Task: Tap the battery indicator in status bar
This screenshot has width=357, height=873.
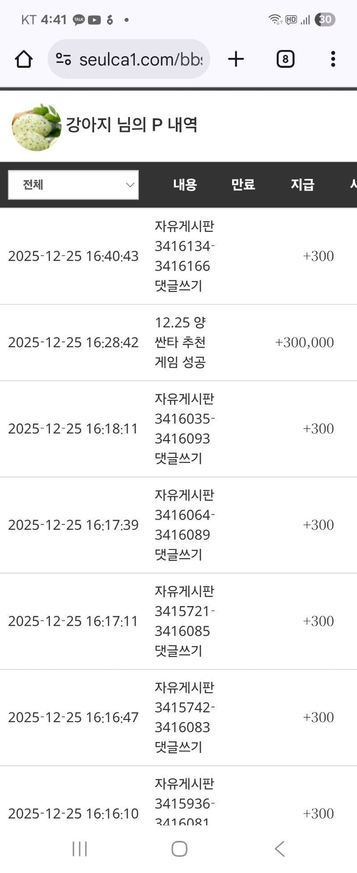Action: coord(325,20)
